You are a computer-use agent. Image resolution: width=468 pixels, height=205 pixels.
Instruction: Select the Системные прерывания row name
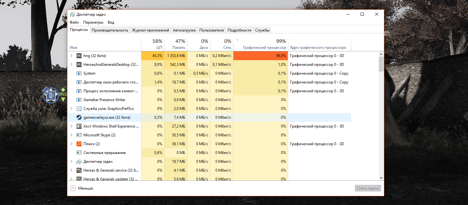click(105, 153)
